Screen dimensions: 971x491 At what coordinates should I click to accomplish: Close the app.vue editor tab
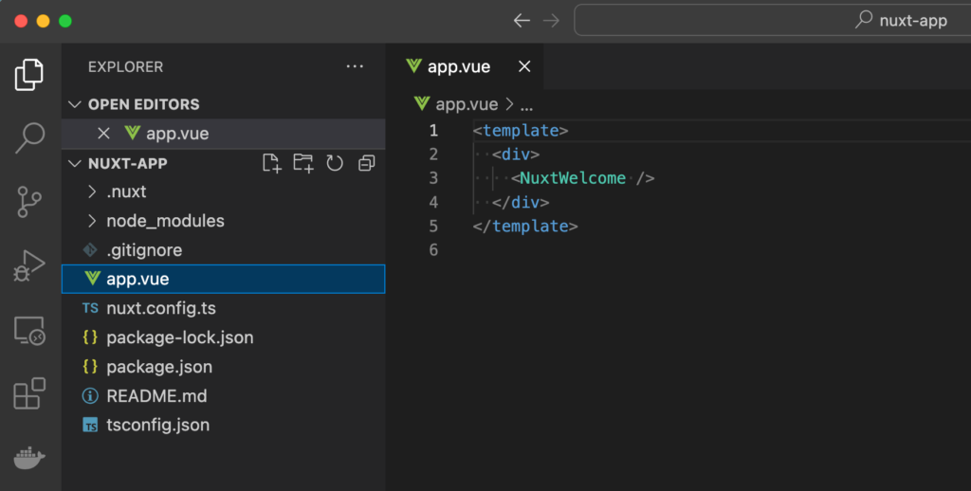524,66
